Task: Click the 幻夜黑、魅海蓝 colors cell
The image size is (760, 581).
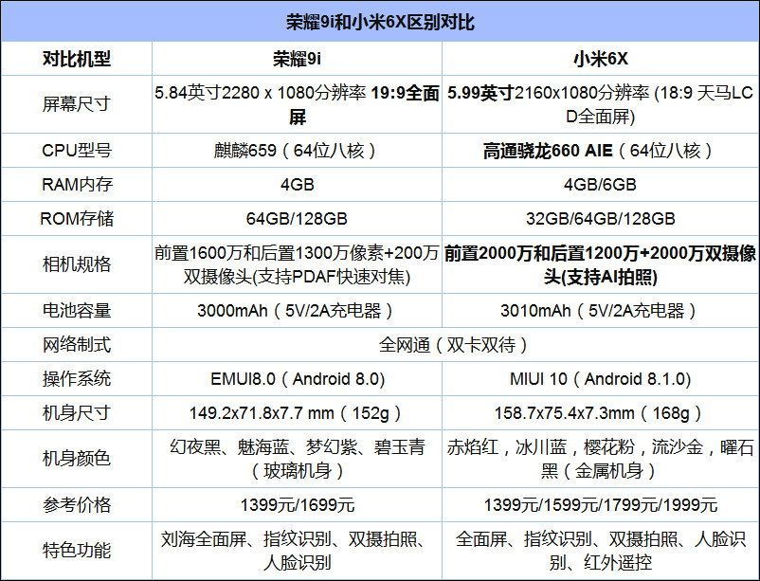Action: 297,459
